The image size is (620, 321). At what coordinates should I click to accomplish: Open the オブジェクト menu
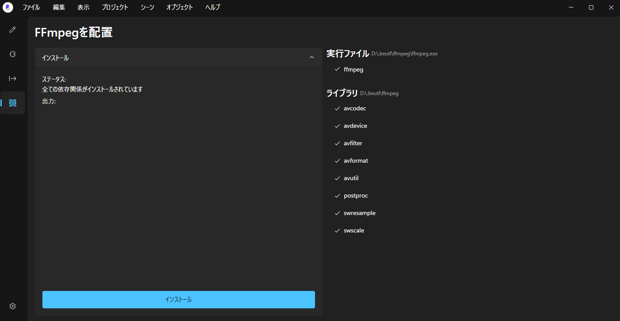(x=180, y=7)
